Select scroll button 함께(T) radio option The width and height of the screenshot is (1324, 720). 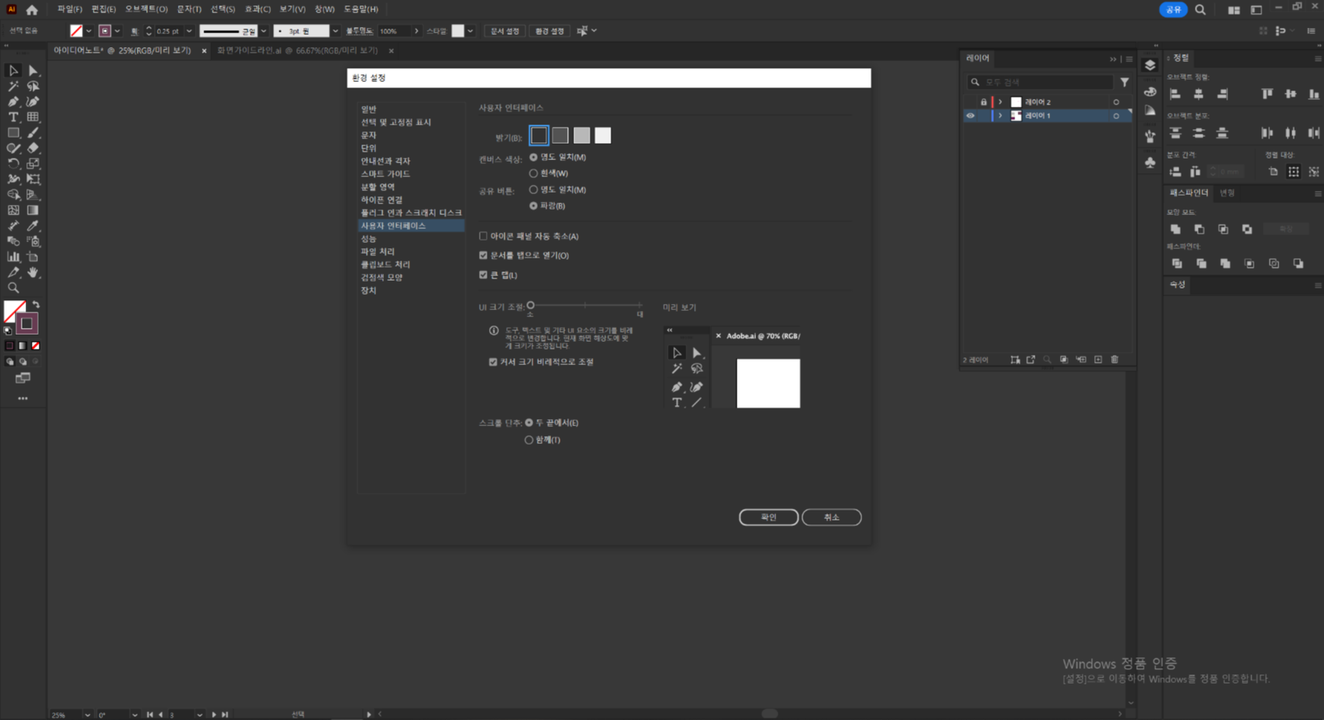coord(529,440)
